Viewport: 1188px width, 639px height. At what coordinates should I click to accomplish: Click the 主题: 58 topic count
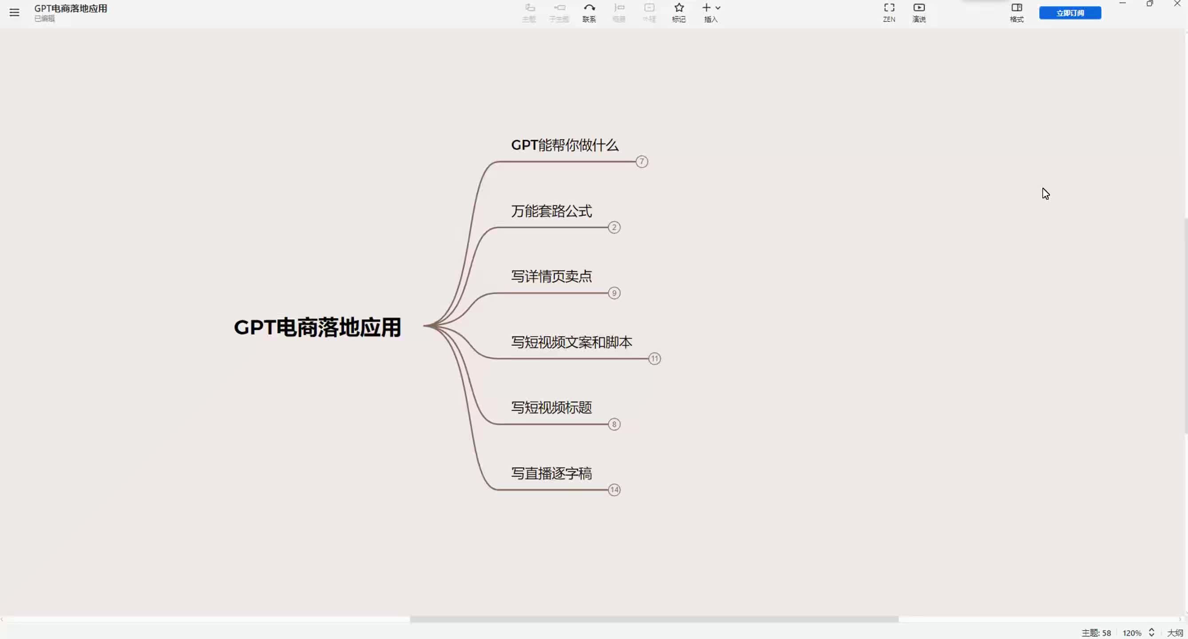pos(1096,633)
